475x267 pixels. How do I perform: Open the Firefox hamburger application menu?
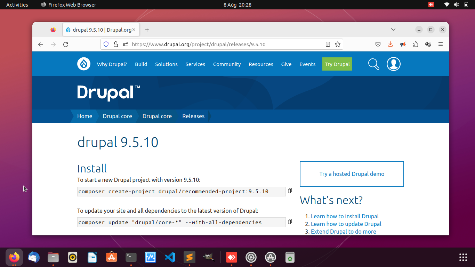point(441,44)
